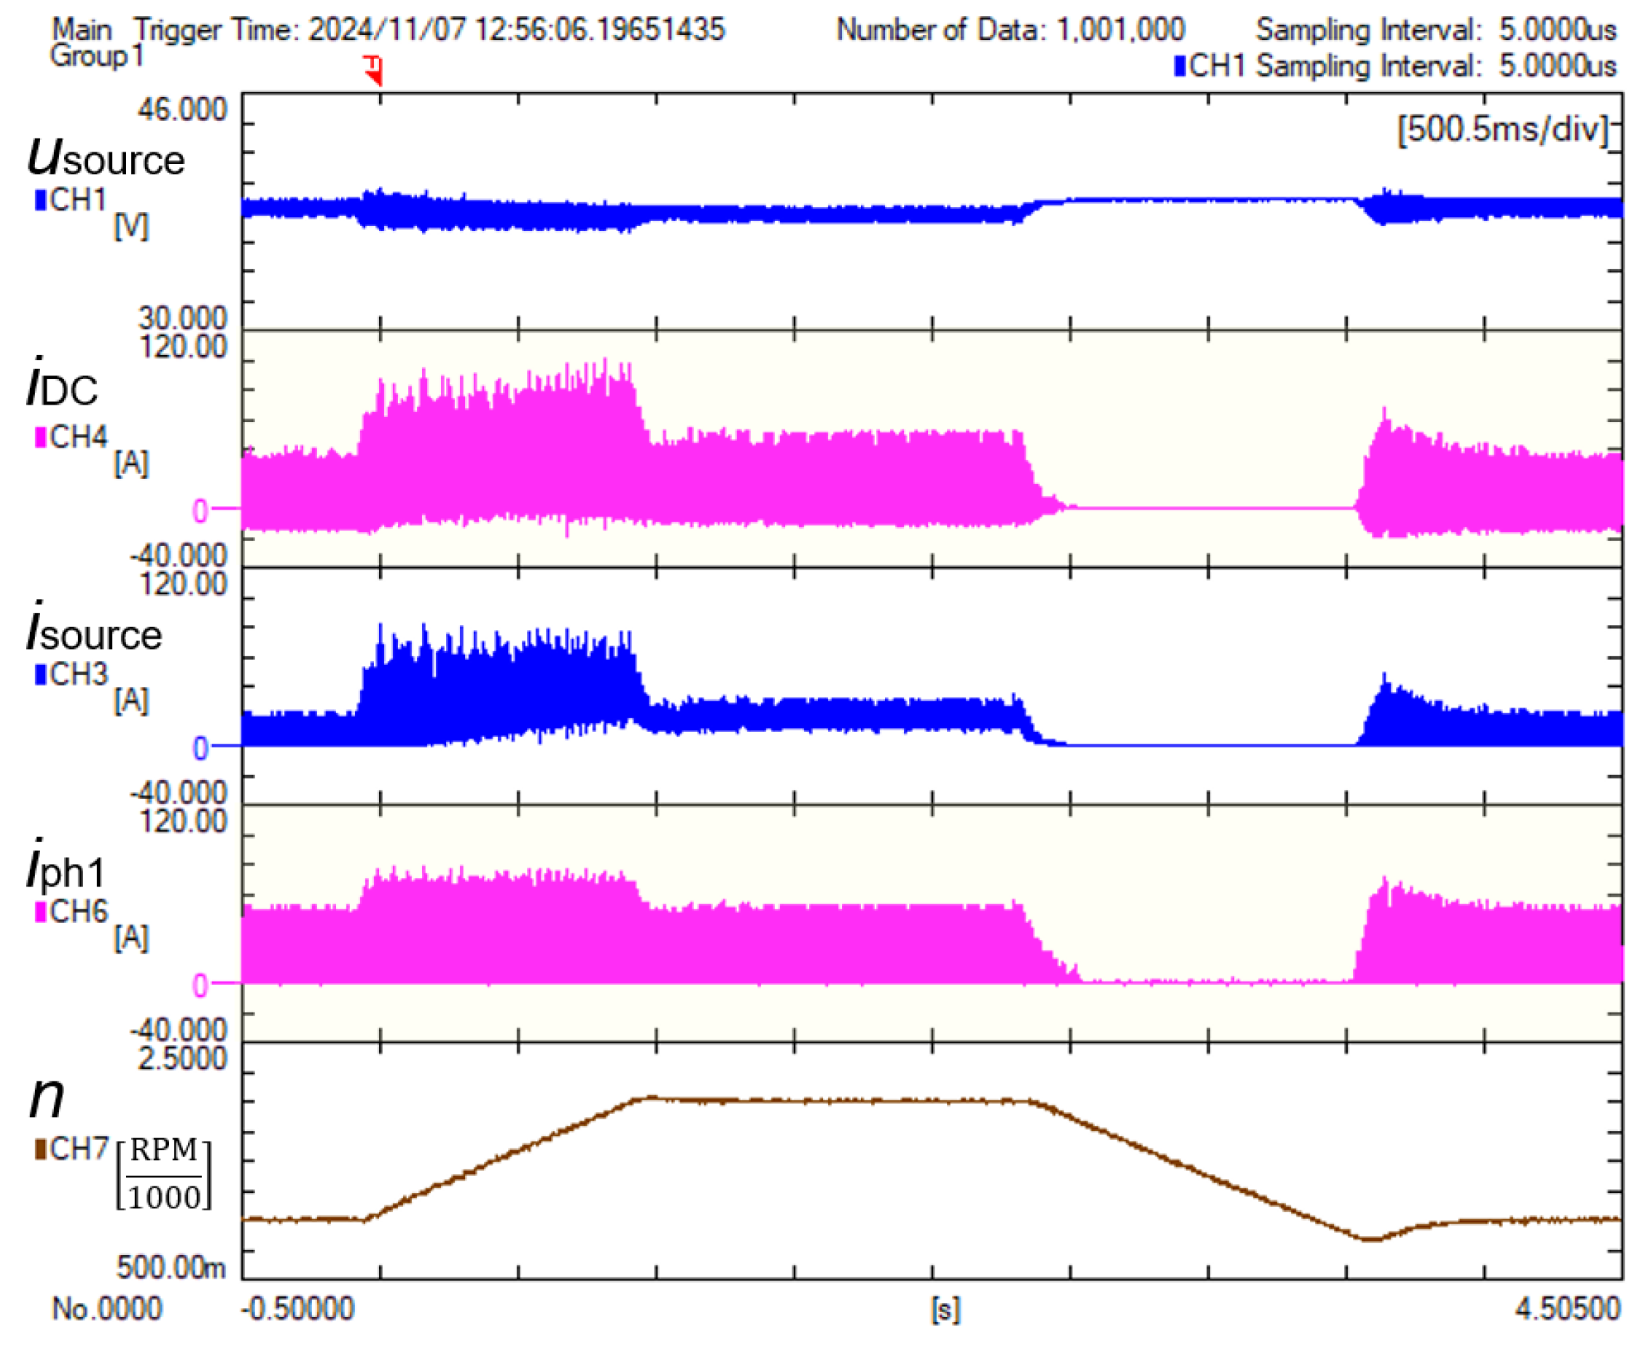Click the Group1 label
This screenshot has width=1651, height=1346.
97,57
